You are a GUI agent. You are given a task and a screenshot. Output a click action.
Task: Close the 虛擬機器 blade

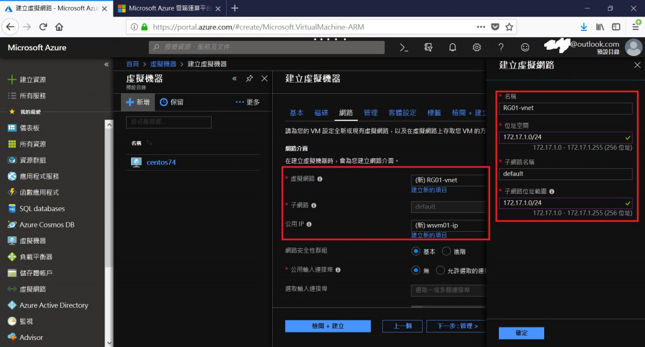tap(265, 79)
